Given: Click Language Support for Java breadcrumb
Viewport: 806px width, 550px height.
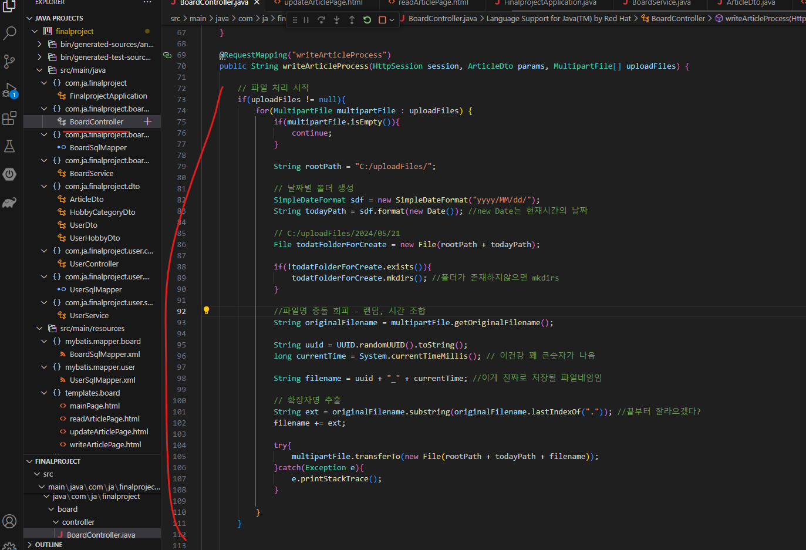Looking at the screenshot, I should coord(558,18).
